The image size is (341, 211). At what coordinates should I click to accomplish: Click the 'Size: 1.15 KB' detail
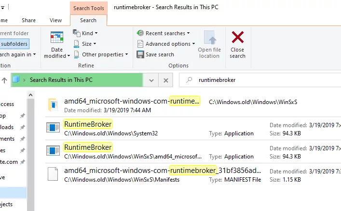(286, 180)
